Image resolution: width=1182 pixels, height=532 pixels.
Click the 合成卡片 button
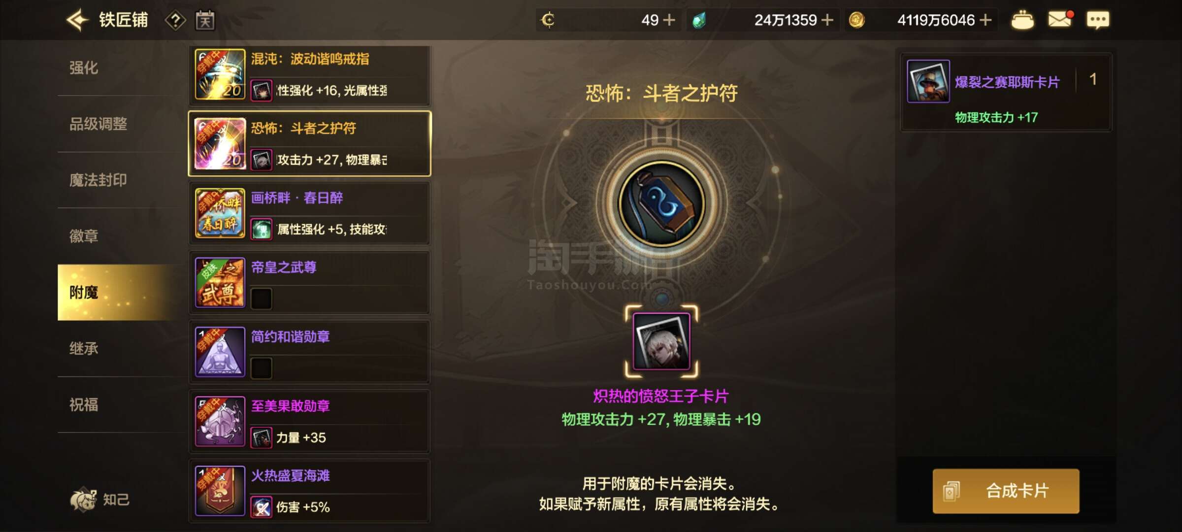[1006, 491]
